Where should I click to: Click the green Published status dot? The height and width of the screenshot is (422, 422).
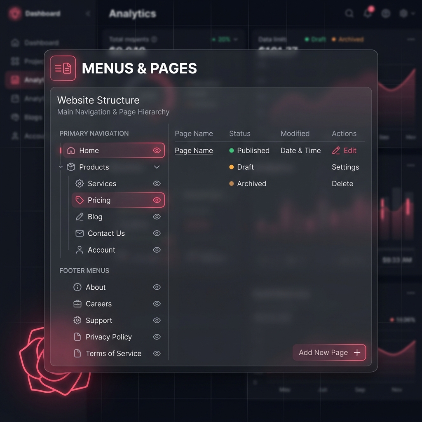pos(232,150)
